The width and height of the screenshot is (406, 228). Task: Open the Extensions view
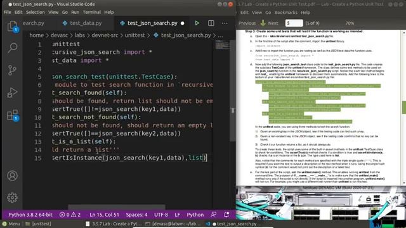[12, 115]
